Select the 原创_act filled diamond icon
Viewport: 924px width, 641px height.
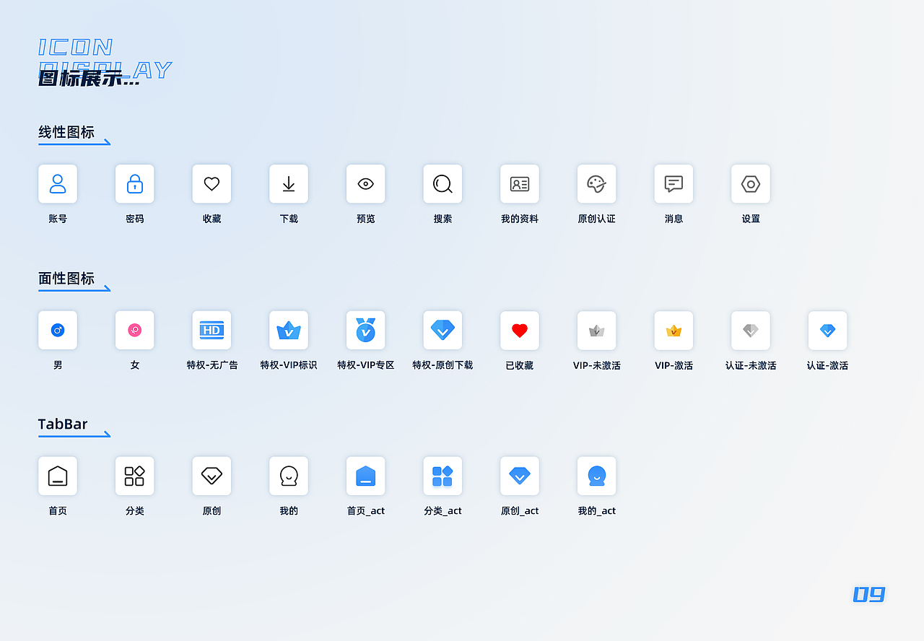(x=520, y=476)
